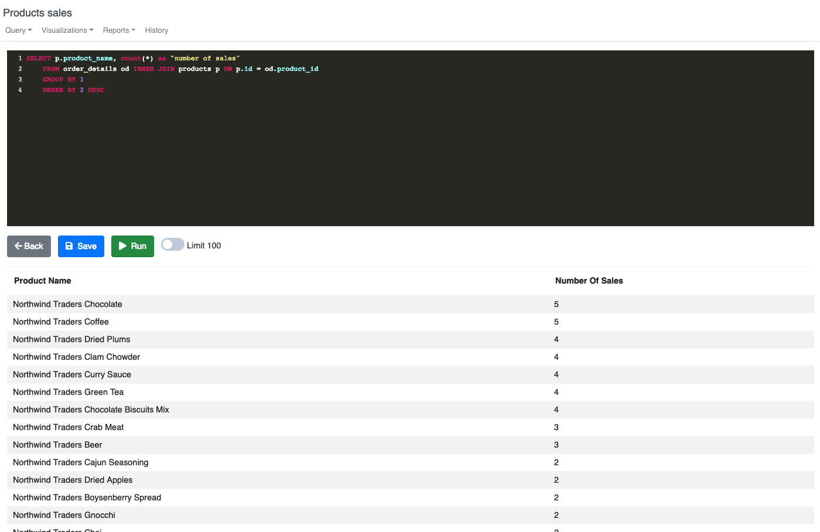This screenshot has width=820, height=532.
Task: Click the GROUP BY line in editor
Action: [63, 80]
